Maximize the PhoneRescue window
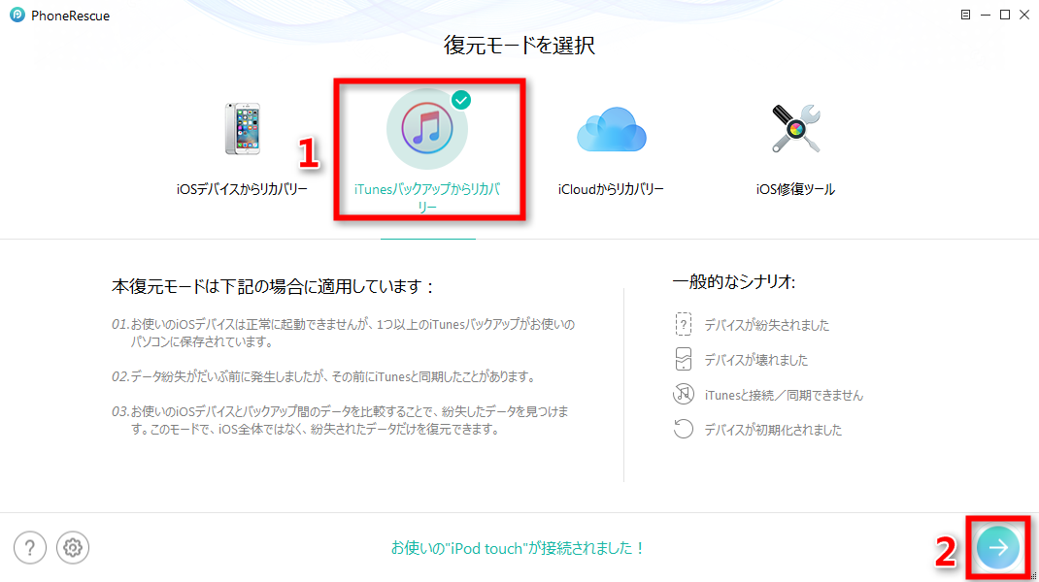The height and width of the screenshot is (582, 1039). click(x=1005, y=15)
